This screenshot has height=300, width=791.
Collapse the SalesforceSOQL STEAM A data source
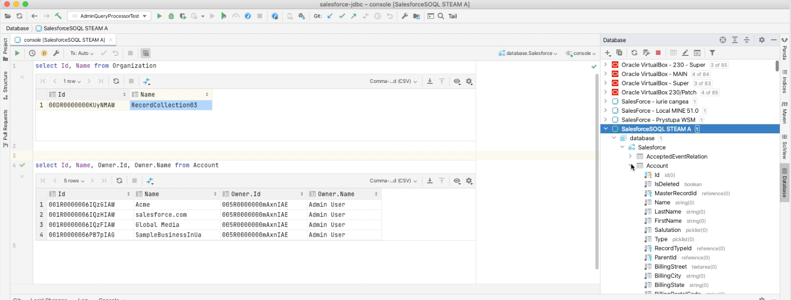(606, 129)
